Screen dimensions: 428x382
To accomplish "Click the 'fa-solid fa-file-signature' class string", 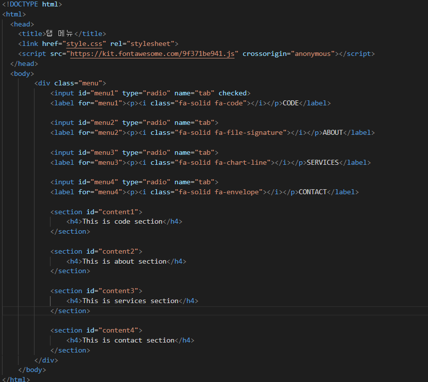I will click(x=230, y=132).
